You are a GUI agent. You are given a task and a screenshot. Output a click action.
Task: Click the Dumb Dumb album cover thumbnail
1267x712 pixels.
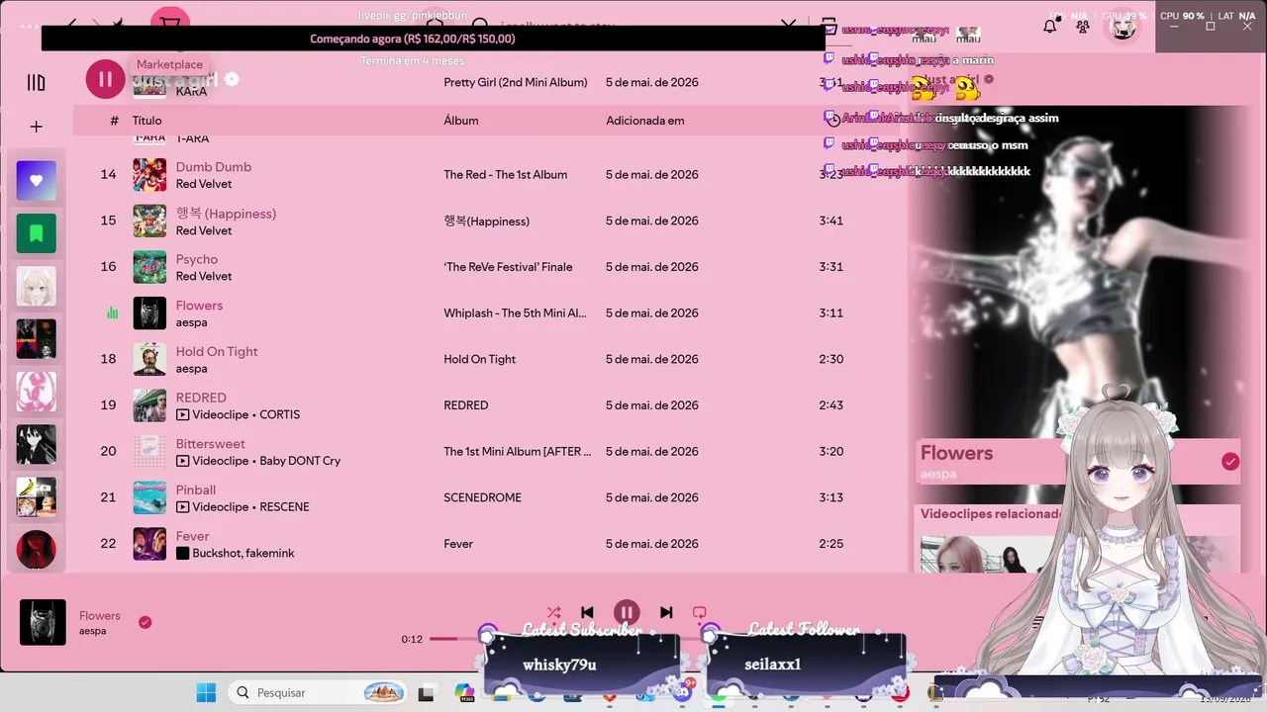click(149, 175)
